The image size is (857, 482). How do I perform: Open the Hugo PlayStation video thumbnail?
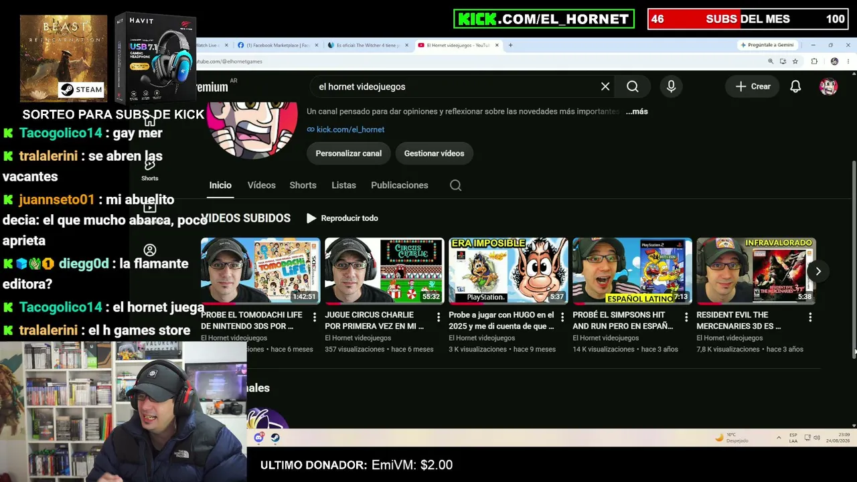(508, 271)
